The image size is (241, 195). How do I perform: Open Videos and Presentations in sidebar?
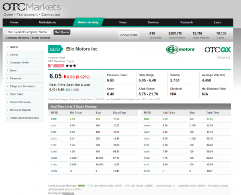pyautogui.click(x=24, y=118)
